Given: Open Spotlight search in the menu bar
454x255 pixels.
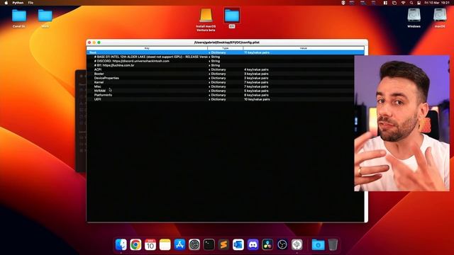Looking at the screenshot, I should coord(411,3).
